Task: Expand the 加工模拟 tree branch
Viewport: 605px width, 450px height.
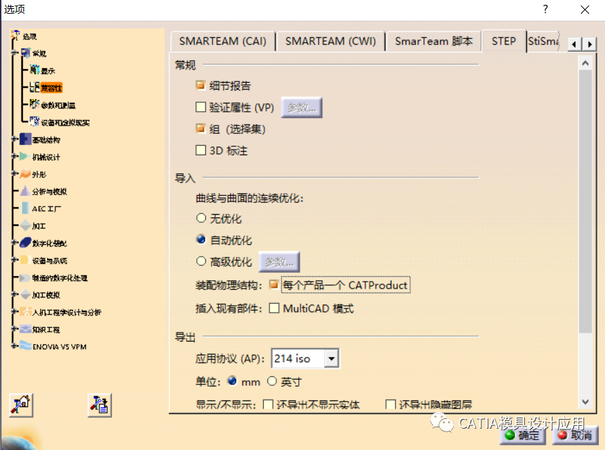Action: (x=15, y=295)
